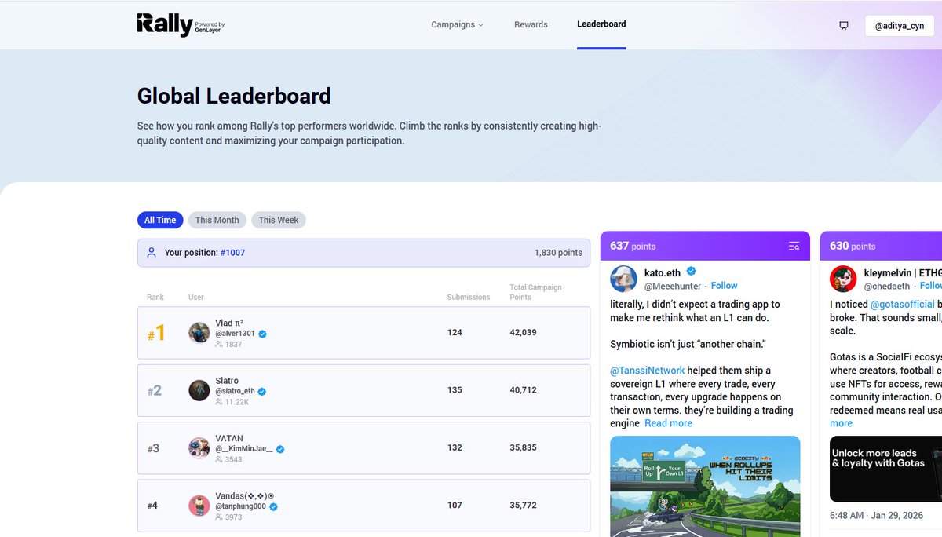Click followers icon beside 3543
Screen dimensions: 942x537
point(219,459)
